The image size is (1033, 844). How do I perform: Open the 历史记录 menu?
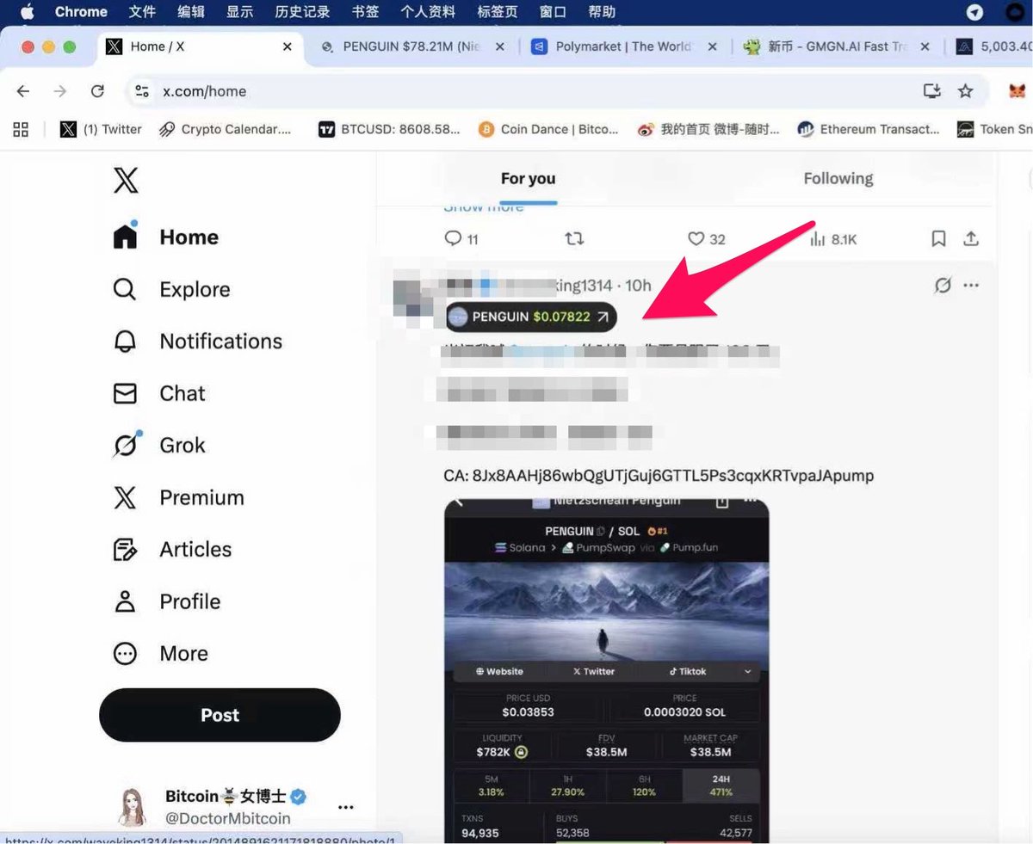coord(302,12)
